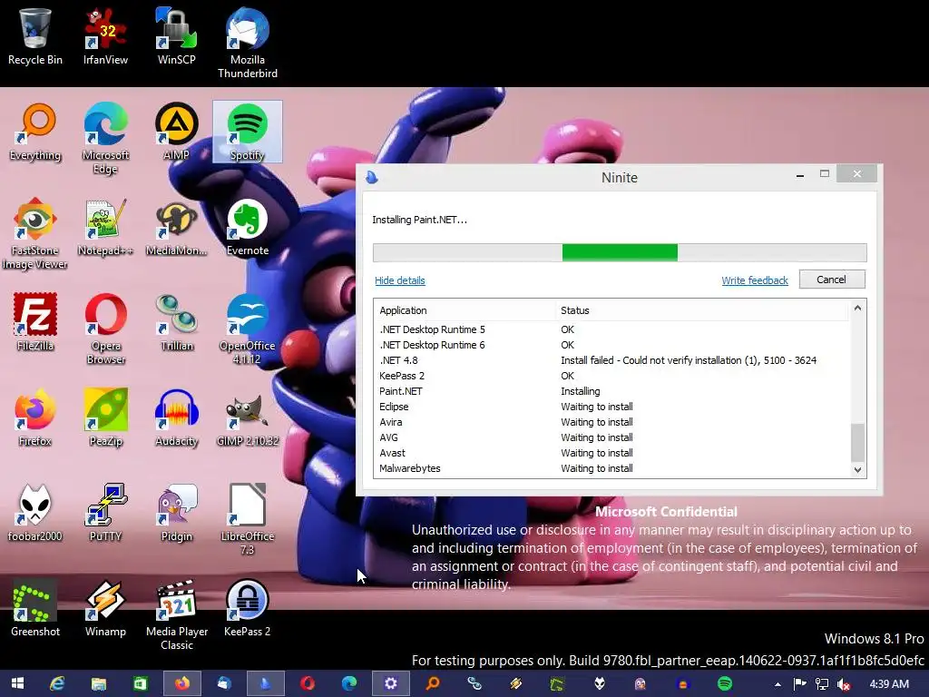Open Opera from the taskbar
Viewport: 929px width, 697px height.
coord(307,683)
